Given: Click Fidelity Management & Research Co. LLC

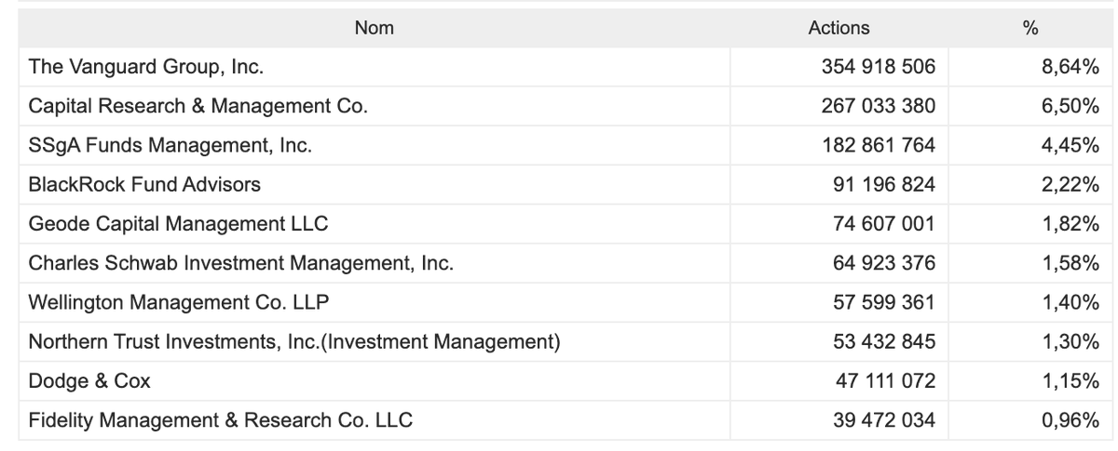Looking at the screenshot, I should pos(221,420).
